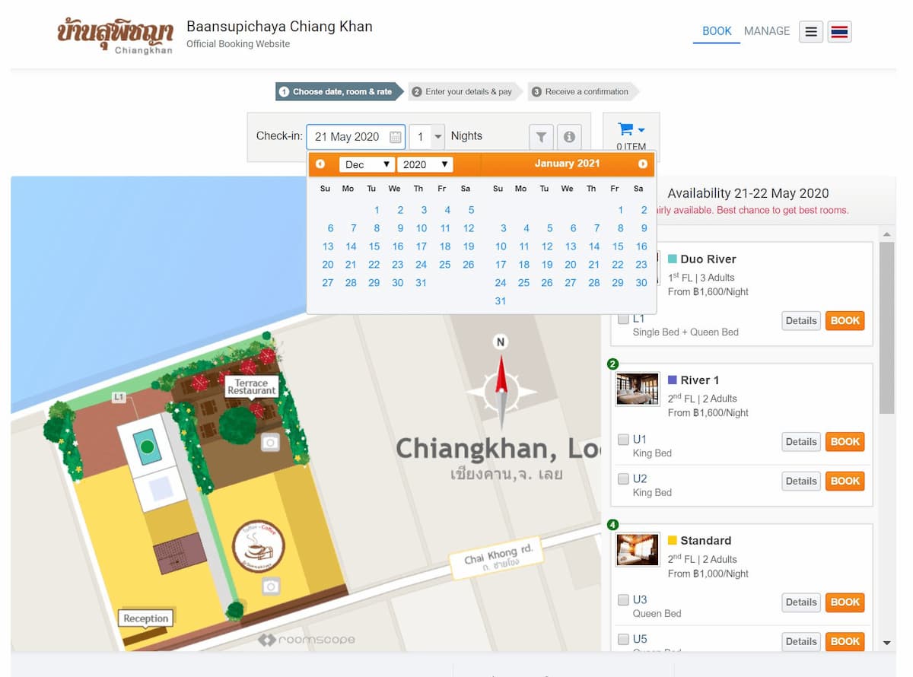Click the Terrace Restaurant map label
This screenshot has width=913, height=677.
click(251, 386)
